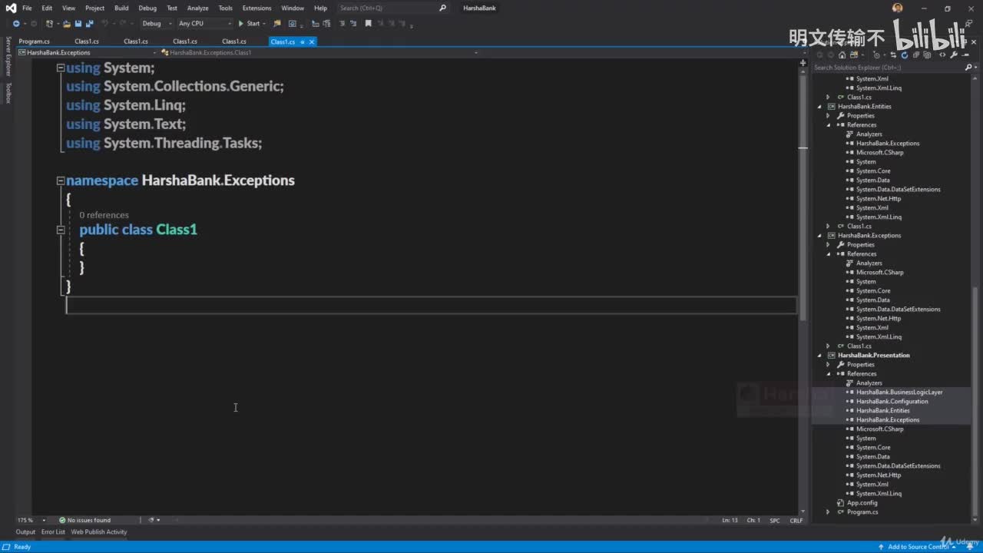The width and height of the screenshot is (983, 553).
Task: Click the Ln: 13 line indicator
Action: [730, 520]
